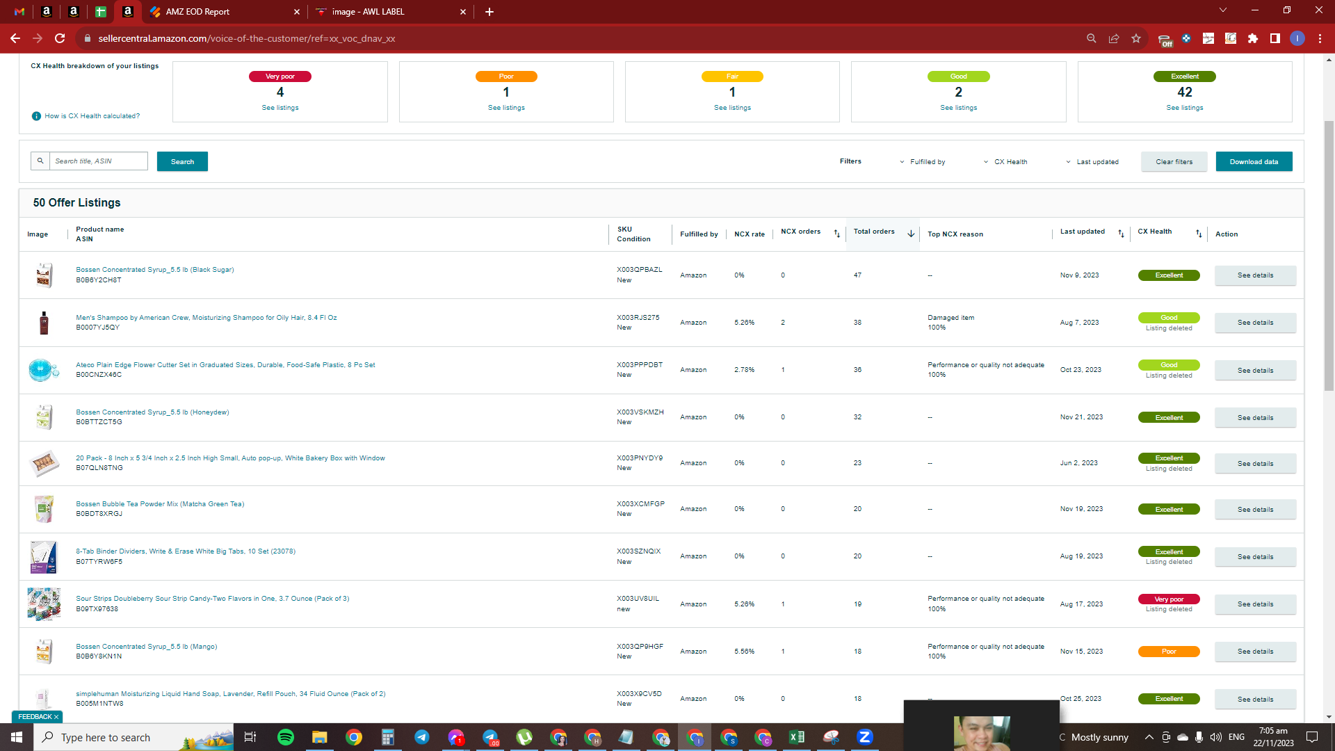Click the Windows taskbar search box
1335x751 pixels.
135,737
